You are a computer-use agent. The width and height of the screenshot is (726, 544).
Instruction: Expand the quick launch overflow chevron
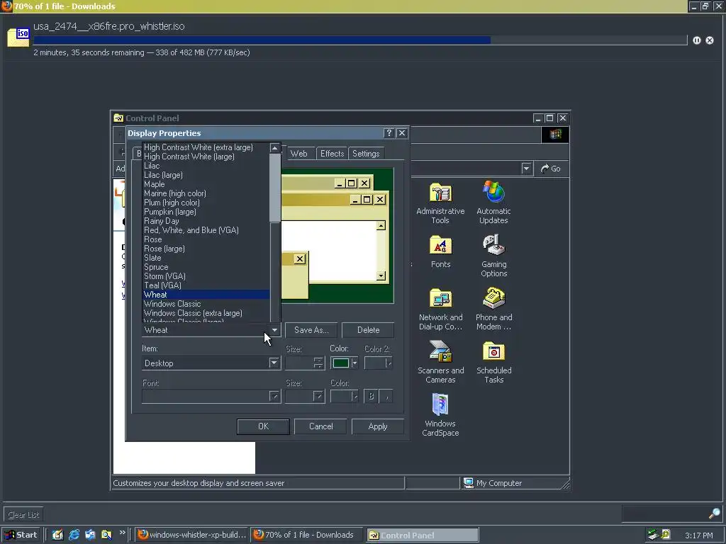click(x=122, y=533)
